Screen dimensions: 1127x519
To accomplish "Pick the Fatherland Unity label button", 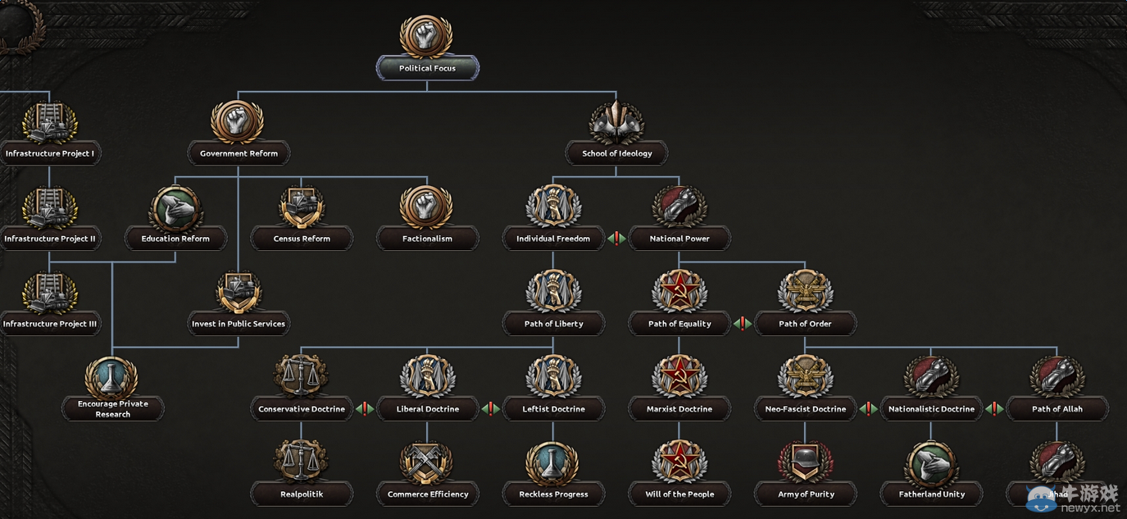I will pos(932,494).
